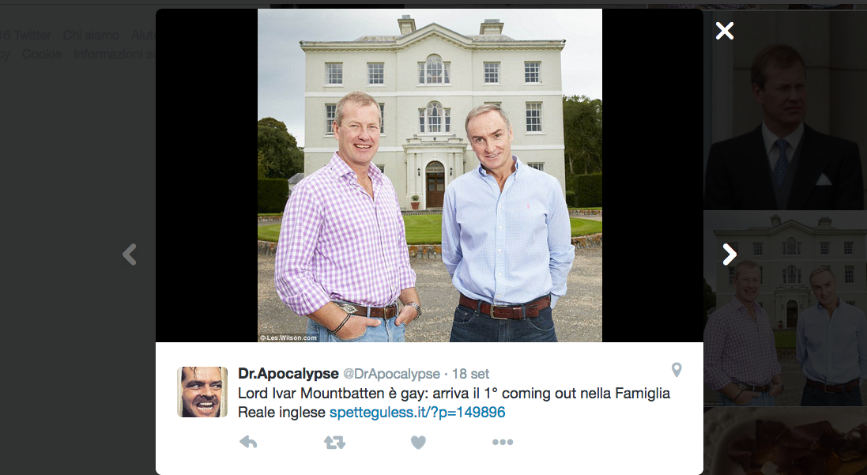The height and width of the screenshot is (475, 867).
Task: Open the spetteguless.it/?p=149896 link
Action: tap(417, 413)
